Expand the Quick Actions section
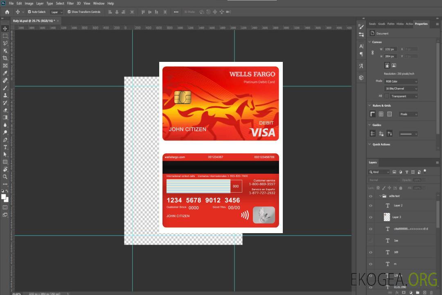Image resolution: width=442 pixels, height=295 pixels. pyautogui.click(x=370, y=144)
